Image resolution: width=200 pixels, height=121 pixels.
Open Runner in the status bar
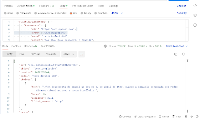(164, 117)
